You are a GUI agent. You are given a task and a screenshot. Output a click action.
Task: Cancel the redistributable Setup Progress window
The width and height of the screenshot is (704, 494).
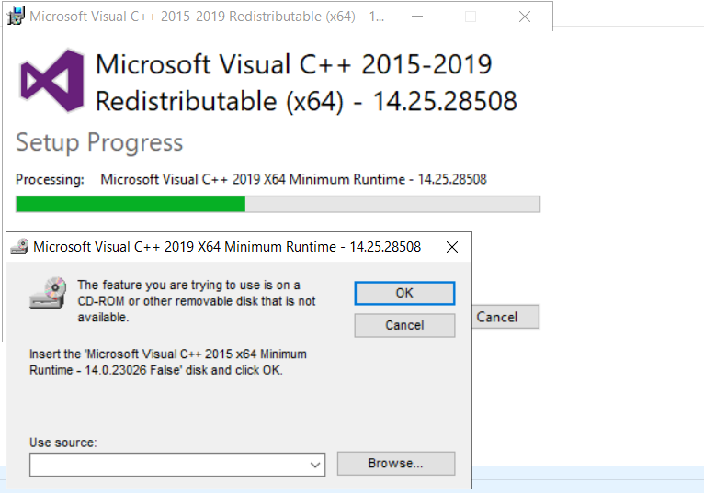[x=505, y=317]
